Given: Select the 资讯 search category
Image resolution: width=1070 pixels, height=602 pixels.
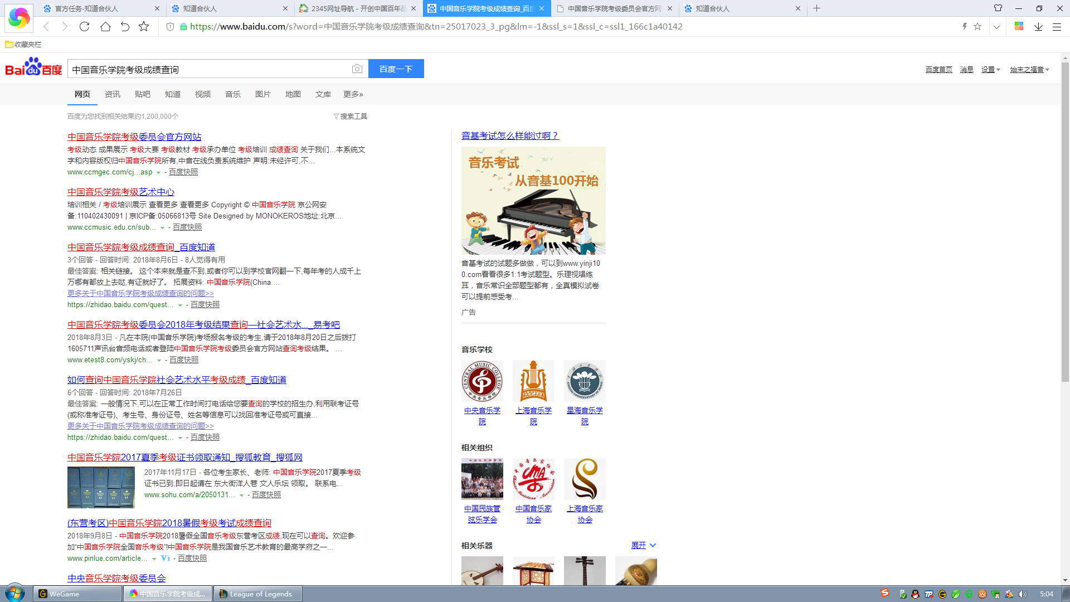Looking at the screenshot, I should [x=113, y=94].
